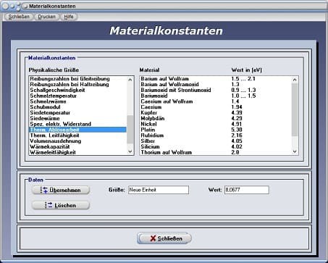This screenshot has width=328, height=263.
Task: Click the Löschen button
Action: pyautogui.click(x=61, y=205)
